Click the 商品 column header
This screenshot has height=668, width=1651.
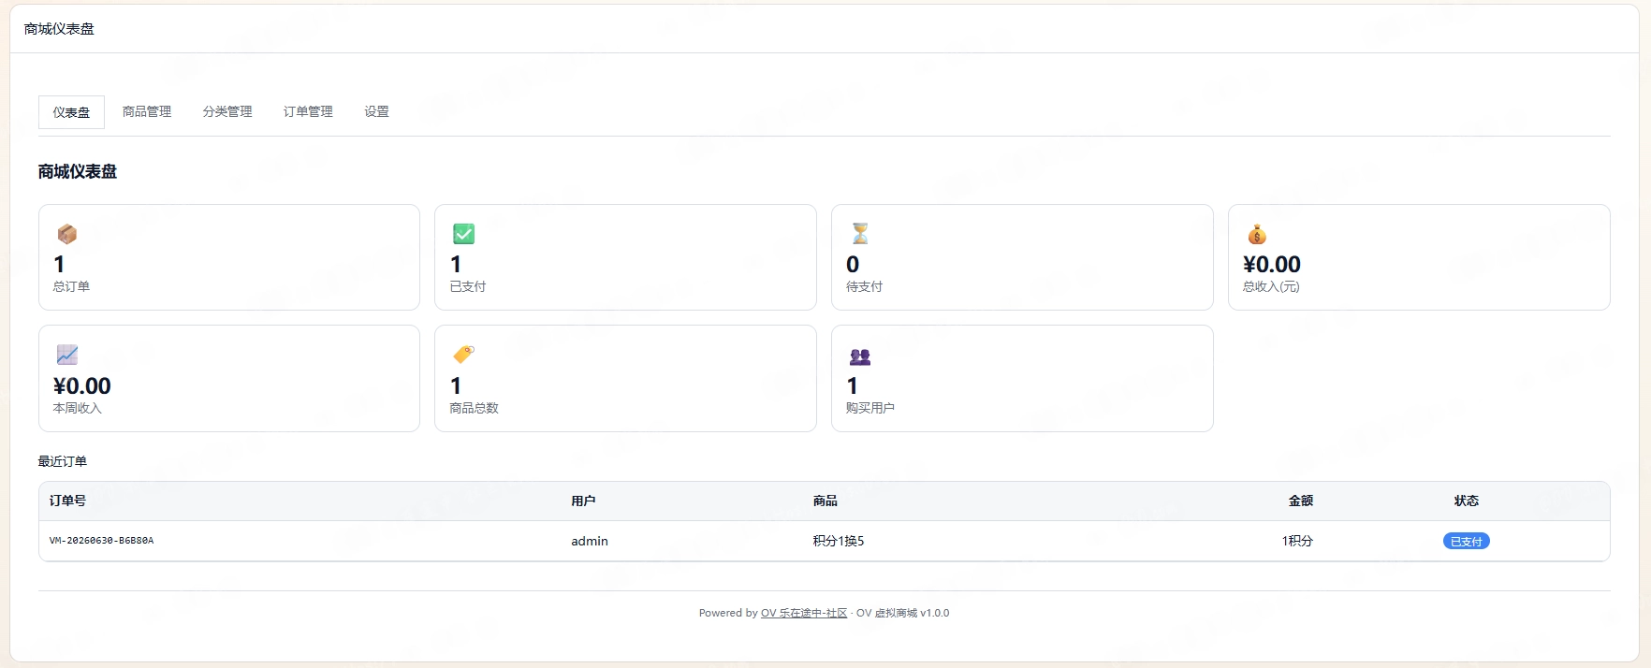pos(825,501)
